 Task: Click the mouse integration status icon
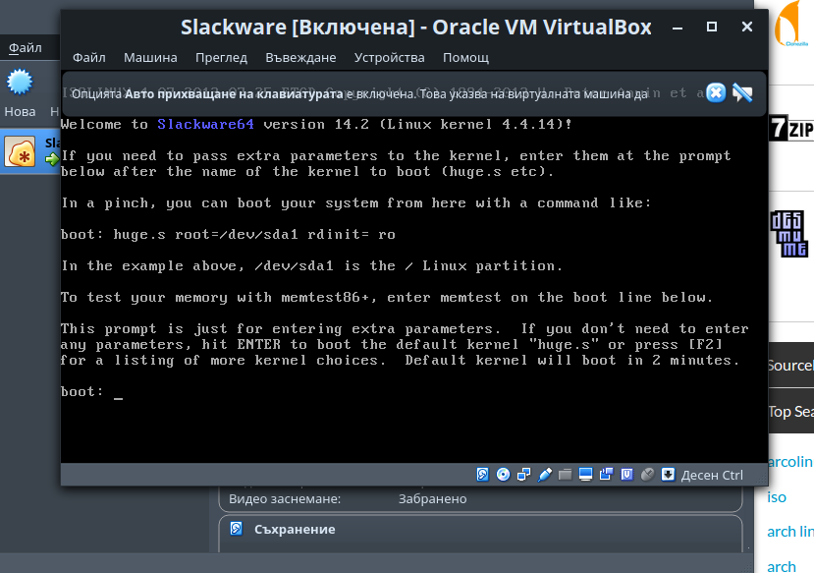647,475
